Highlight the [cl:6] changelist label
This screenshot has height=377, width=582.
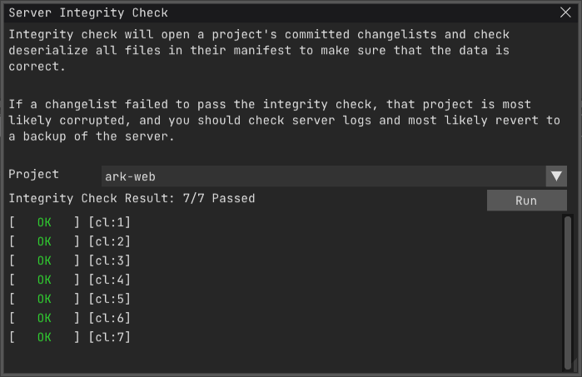[109, 318]
